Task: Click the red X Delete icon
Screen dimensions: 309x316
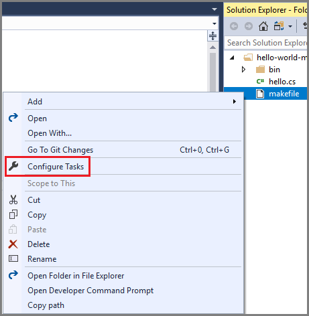Action: pyautogui.click(x=13, y=244)
